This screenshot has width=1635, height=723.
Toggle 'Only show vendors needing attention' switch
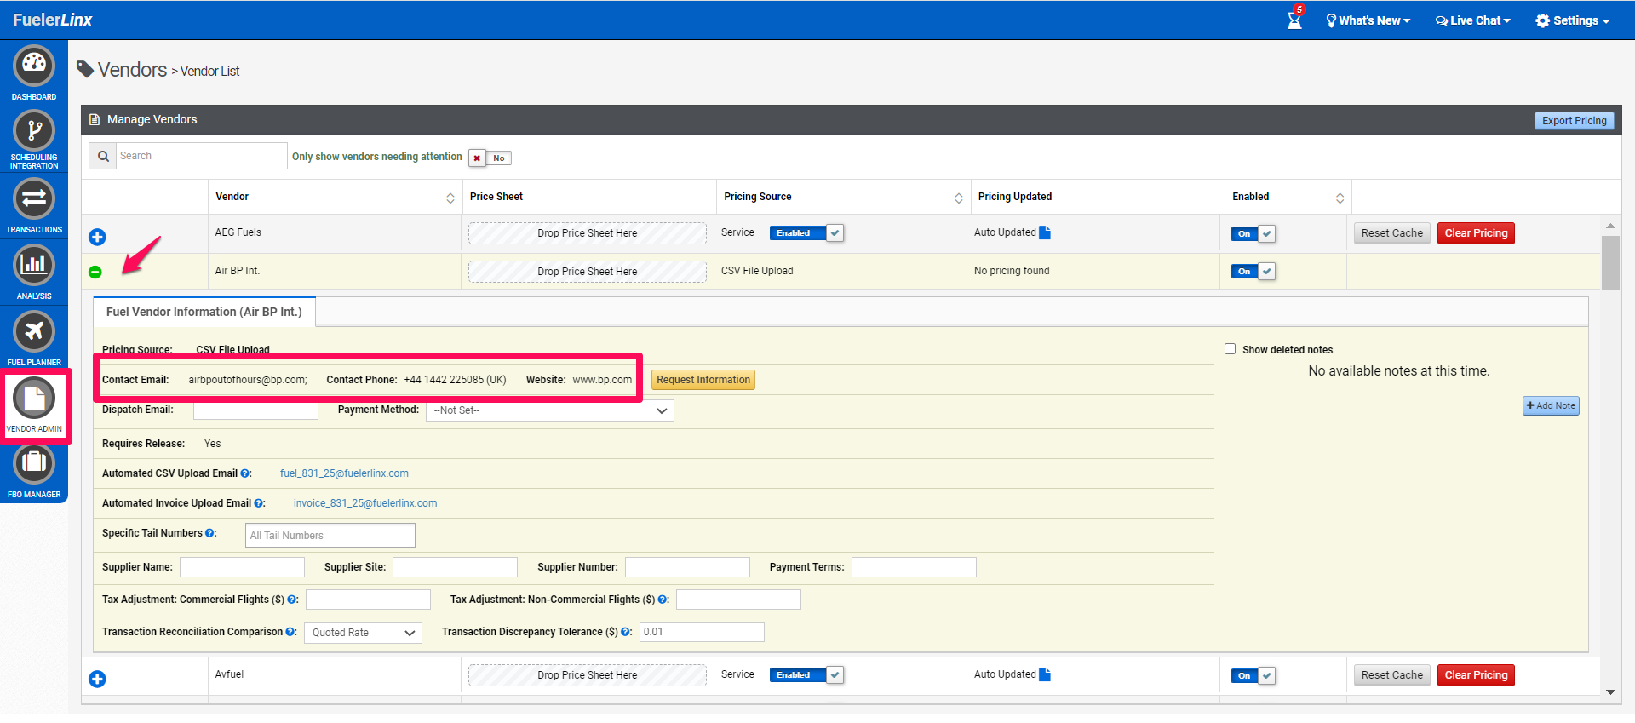coord(490,158)
